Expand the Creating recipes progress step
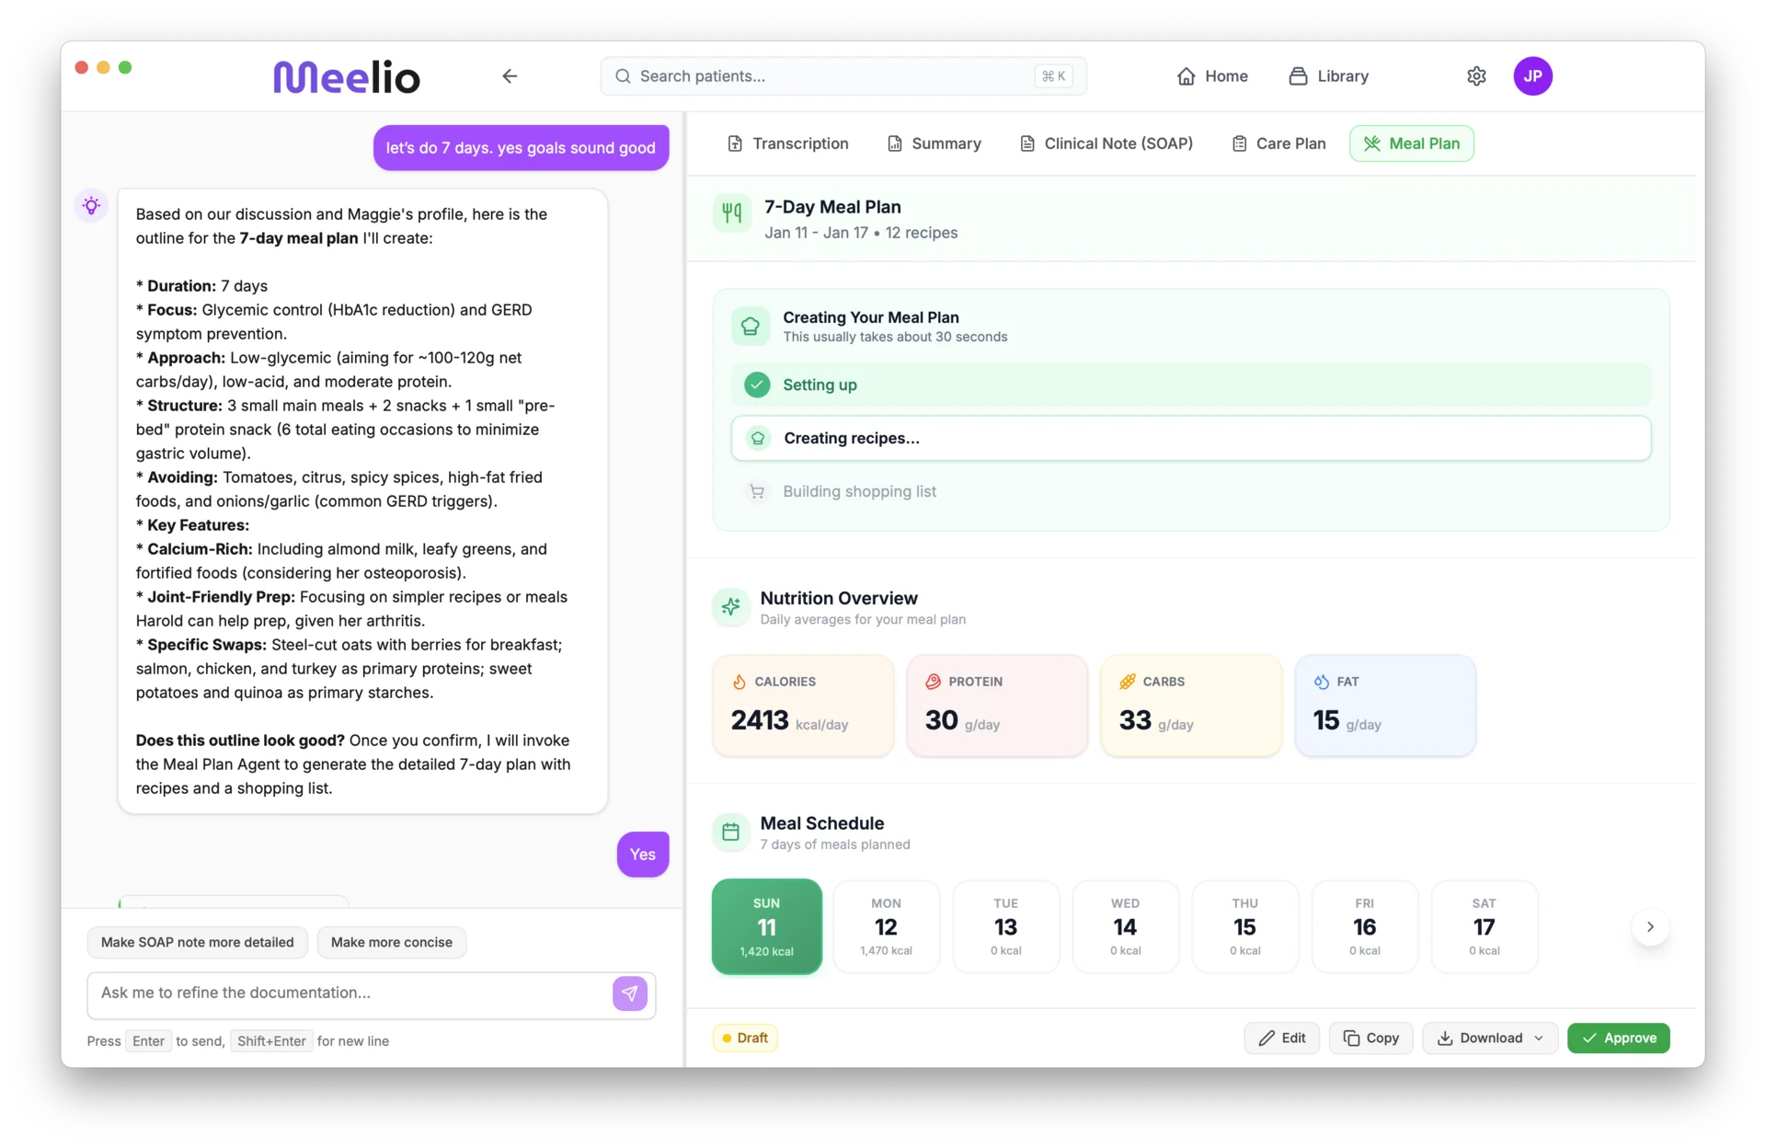Image resolution: width=1766 pixels, height=1148 pixels. 1191,439
